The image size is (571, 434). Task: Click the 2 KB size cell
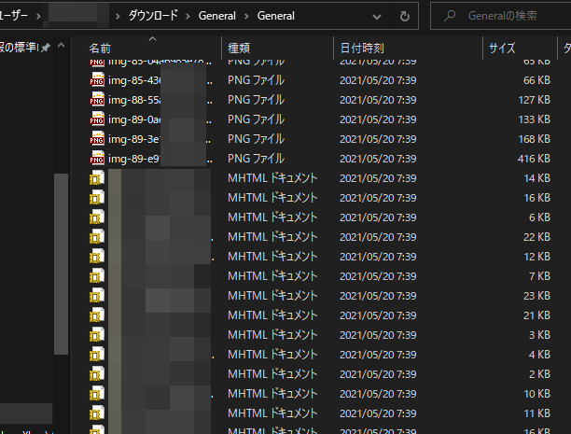coord(539,374)
